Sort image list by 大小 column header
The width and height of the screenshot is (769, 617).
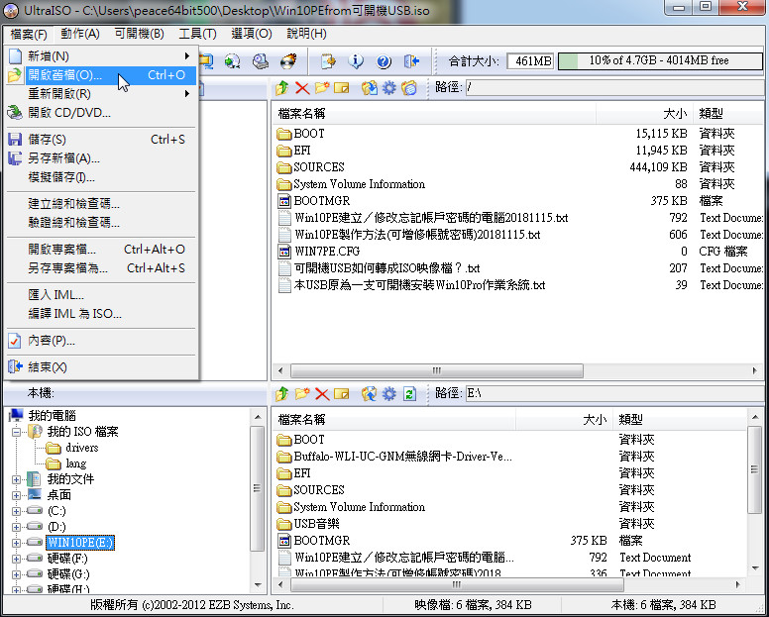(x=644, y=114)
